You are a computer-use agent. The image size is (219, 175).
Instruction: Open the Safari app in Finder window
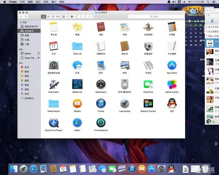(77, 122)
